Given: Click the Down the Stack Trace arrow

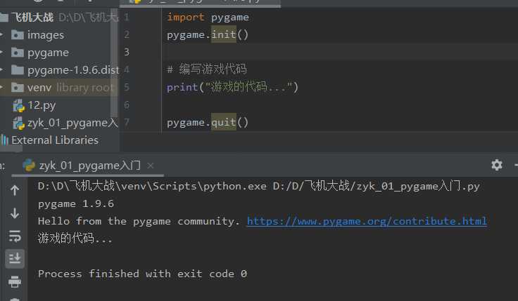Looking at the screenshot, I should pos(15,213).
